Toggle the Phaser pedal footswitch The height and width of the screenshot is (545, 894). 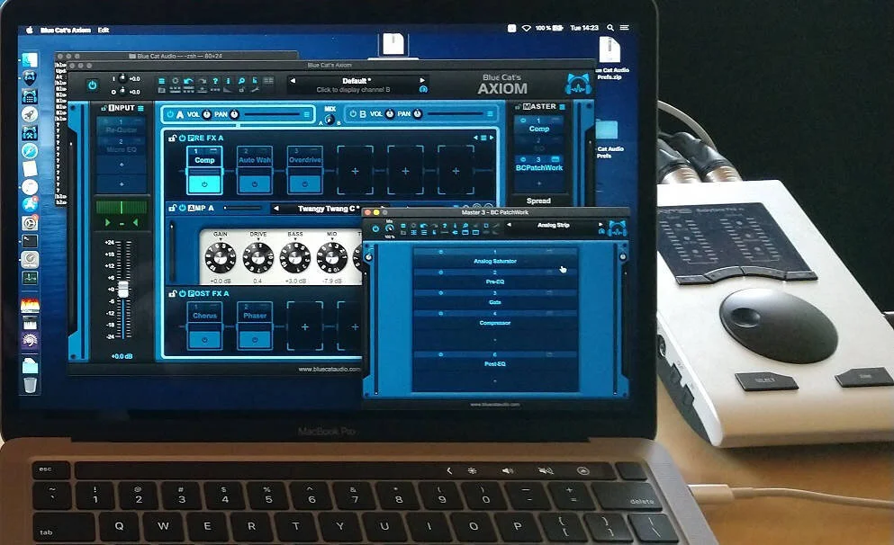coord(254,340)
